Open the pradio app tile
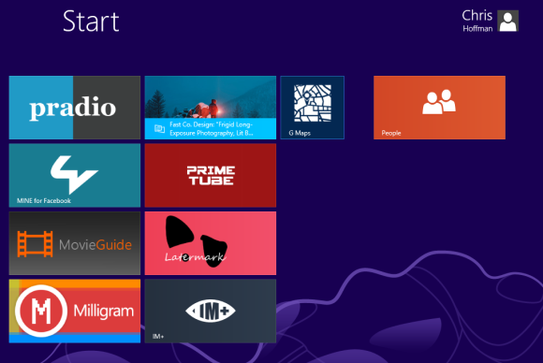The height and width of the screenshot is (363, 543). click(x=75, y=108)
